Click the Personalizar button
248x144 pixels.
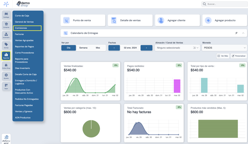[x=239, y=56]
